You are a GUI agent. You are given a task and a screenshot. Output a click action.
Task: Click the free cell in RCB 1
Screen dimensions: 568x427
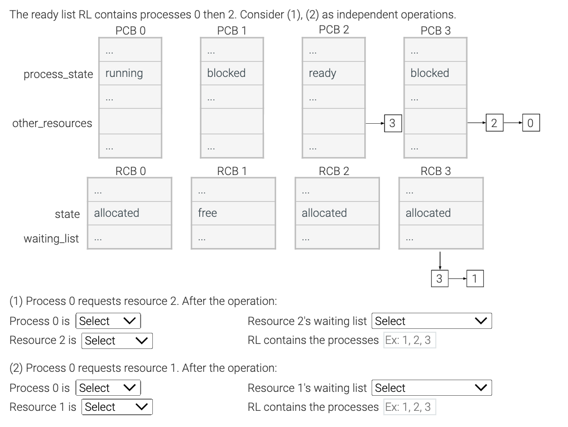(x=233, y=213)
